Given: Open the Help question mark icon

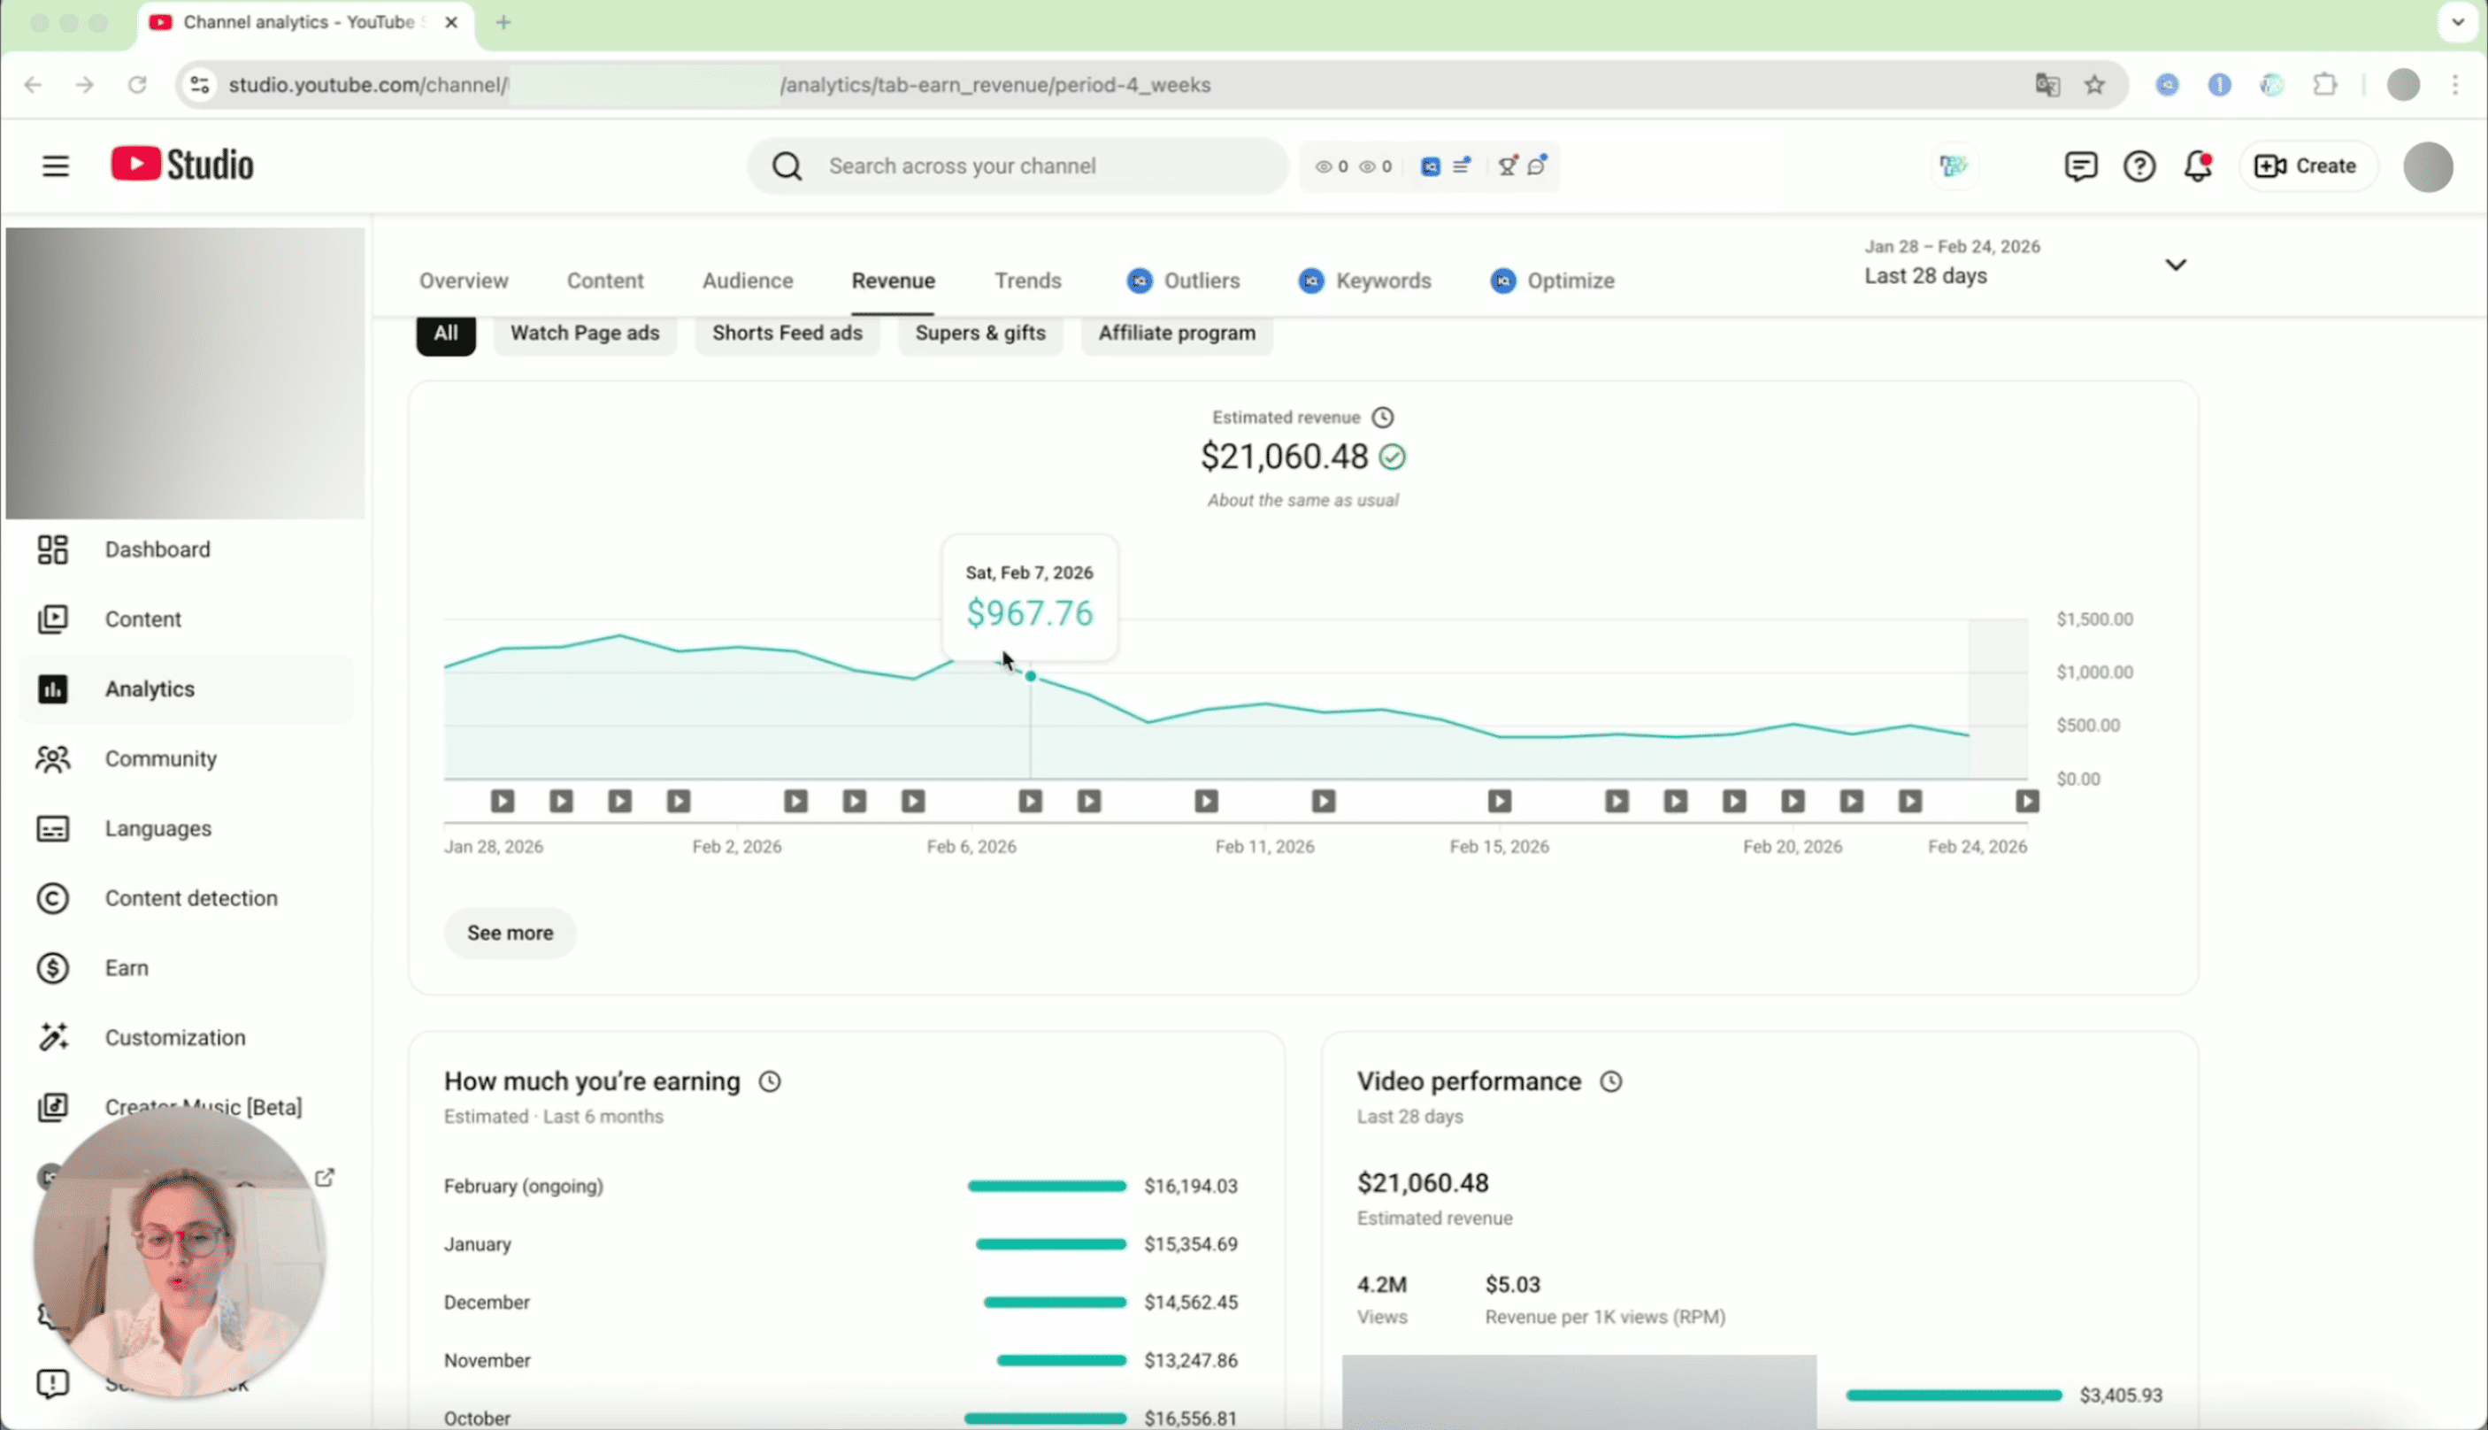Looking at the screenshot, I should (x=2139, y=166).
